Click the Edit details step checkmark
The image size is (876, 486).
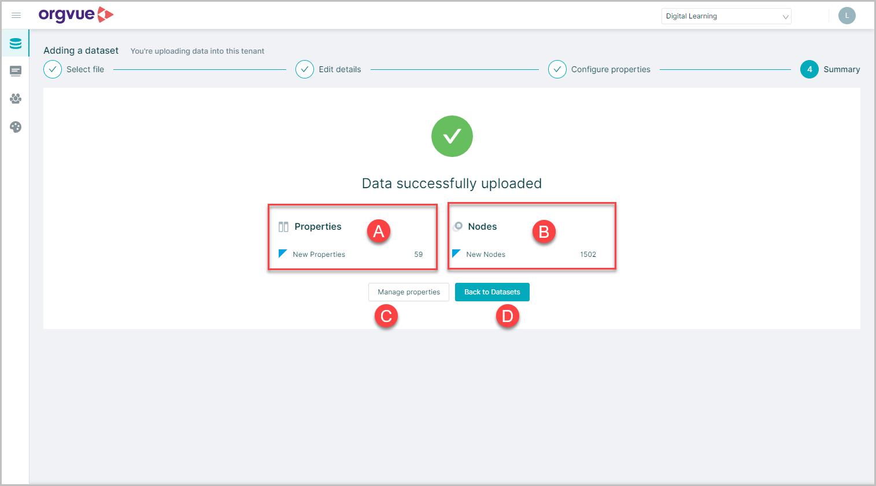coord(305,69)
